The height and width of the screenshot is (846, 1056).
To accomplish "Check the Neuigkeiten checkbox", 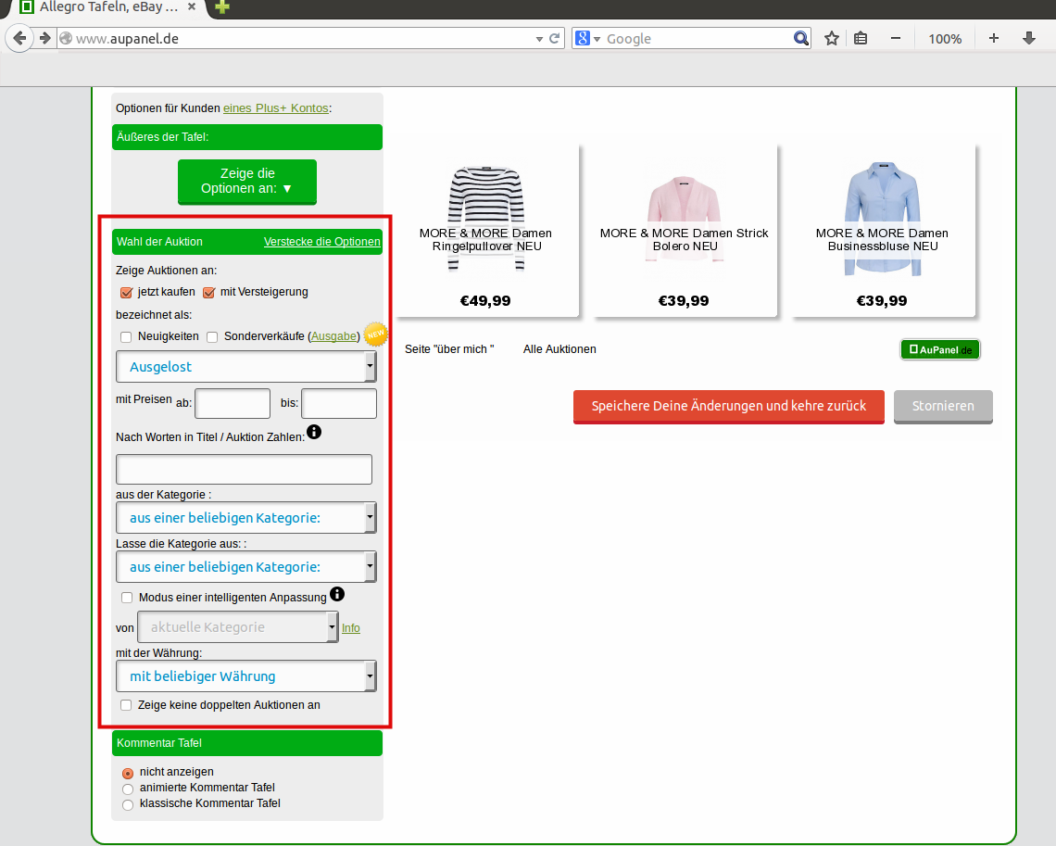I will pos(126,336).
